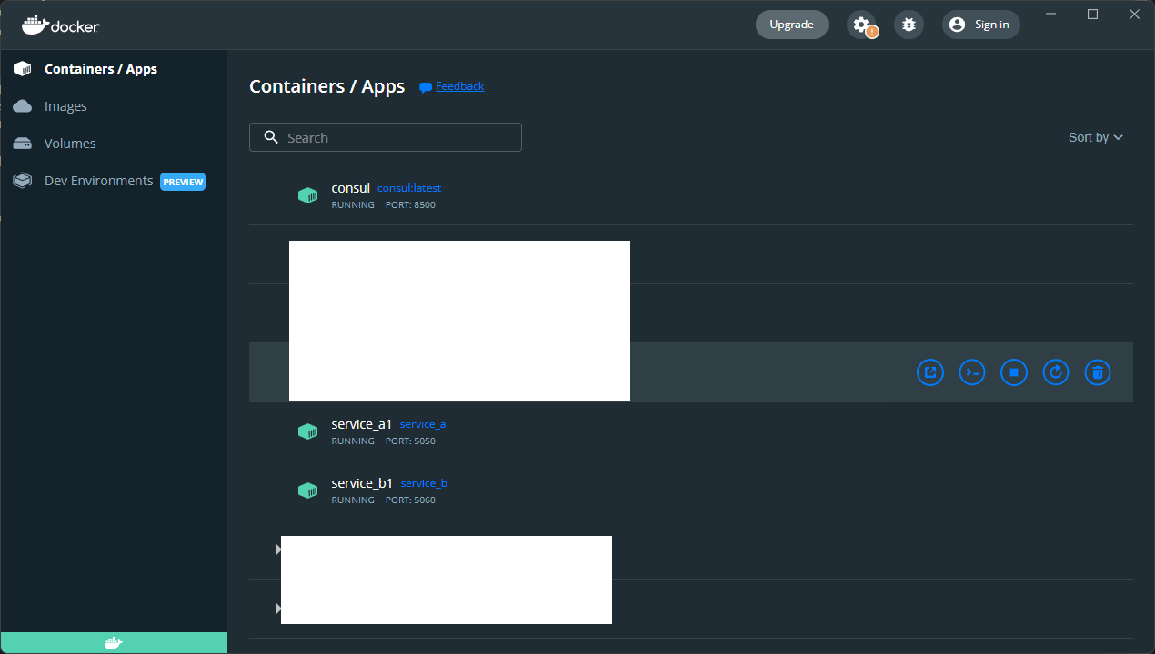This screenshot has height=654, width=1155.
Task: Click the service_a1 container icon
Action: 308,431
